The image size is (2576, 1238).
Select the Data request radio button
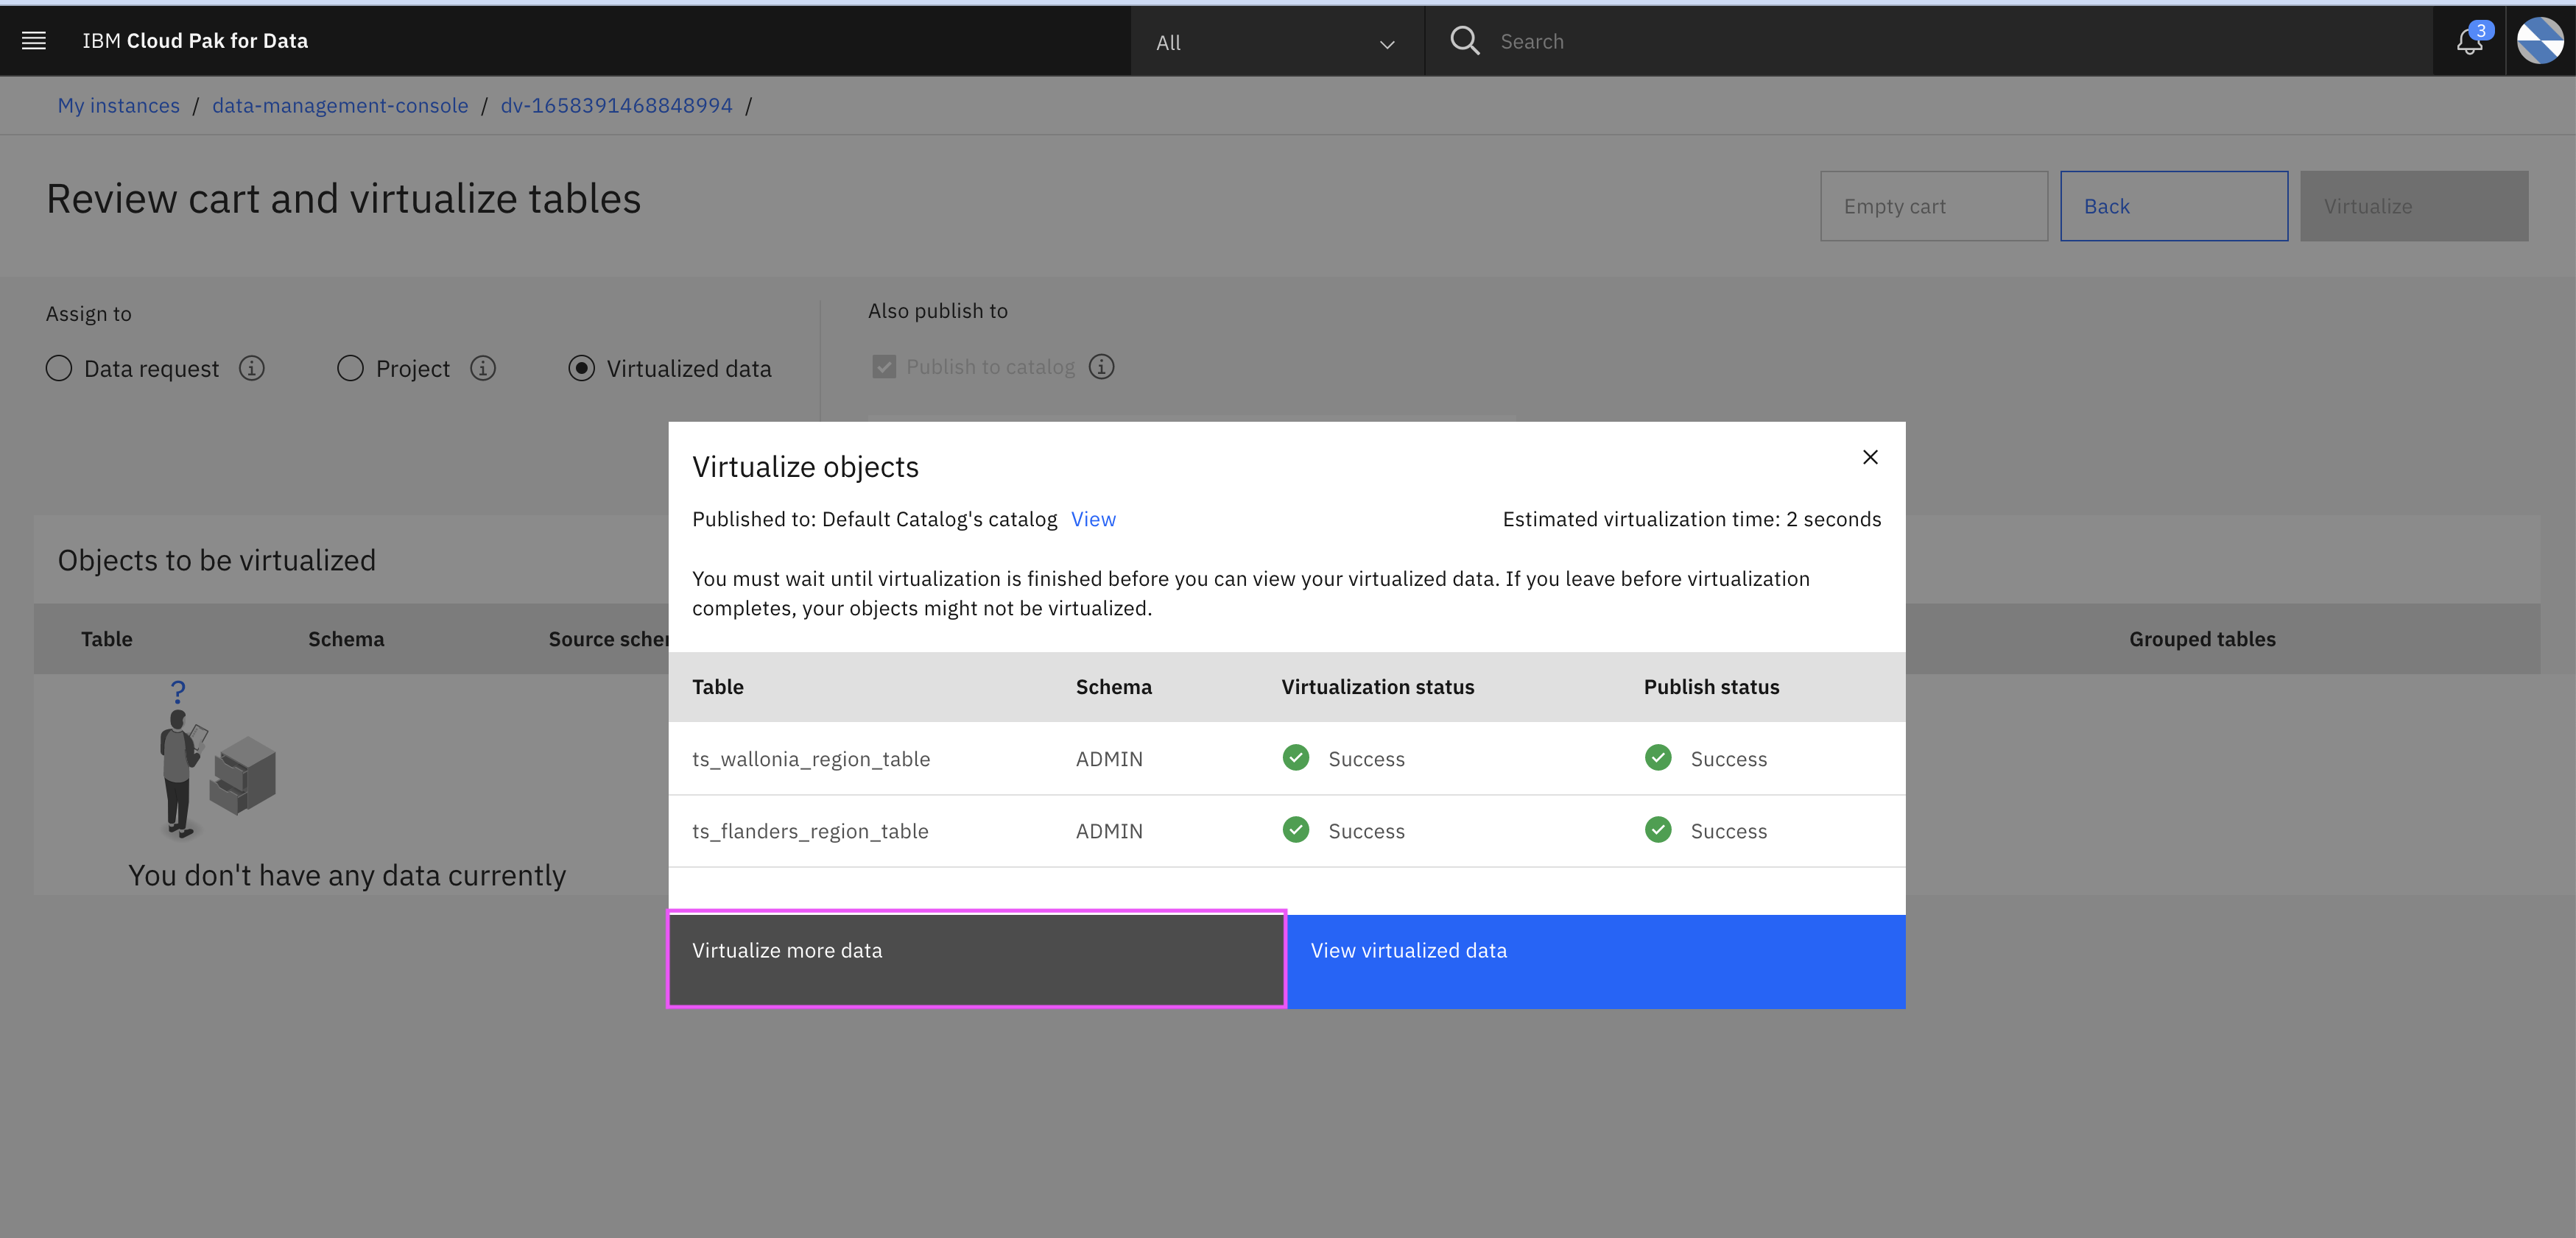[59, 369]
